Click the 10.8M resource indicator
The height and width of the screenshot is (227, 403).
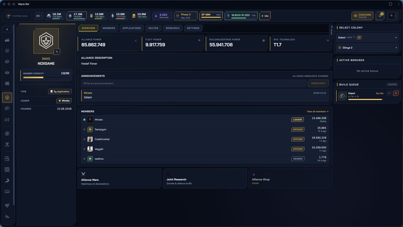(x=98, y=16)
